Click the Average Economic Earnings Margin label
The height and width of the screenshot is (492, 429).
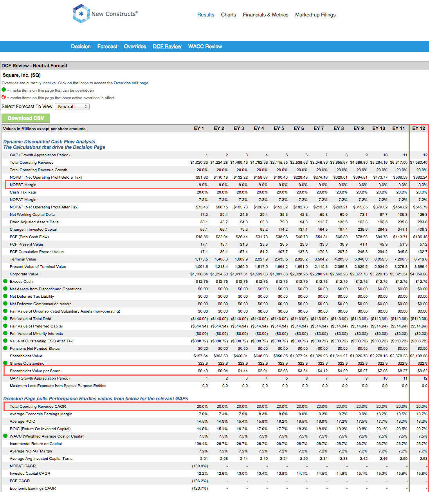click(x=41, y=414)
